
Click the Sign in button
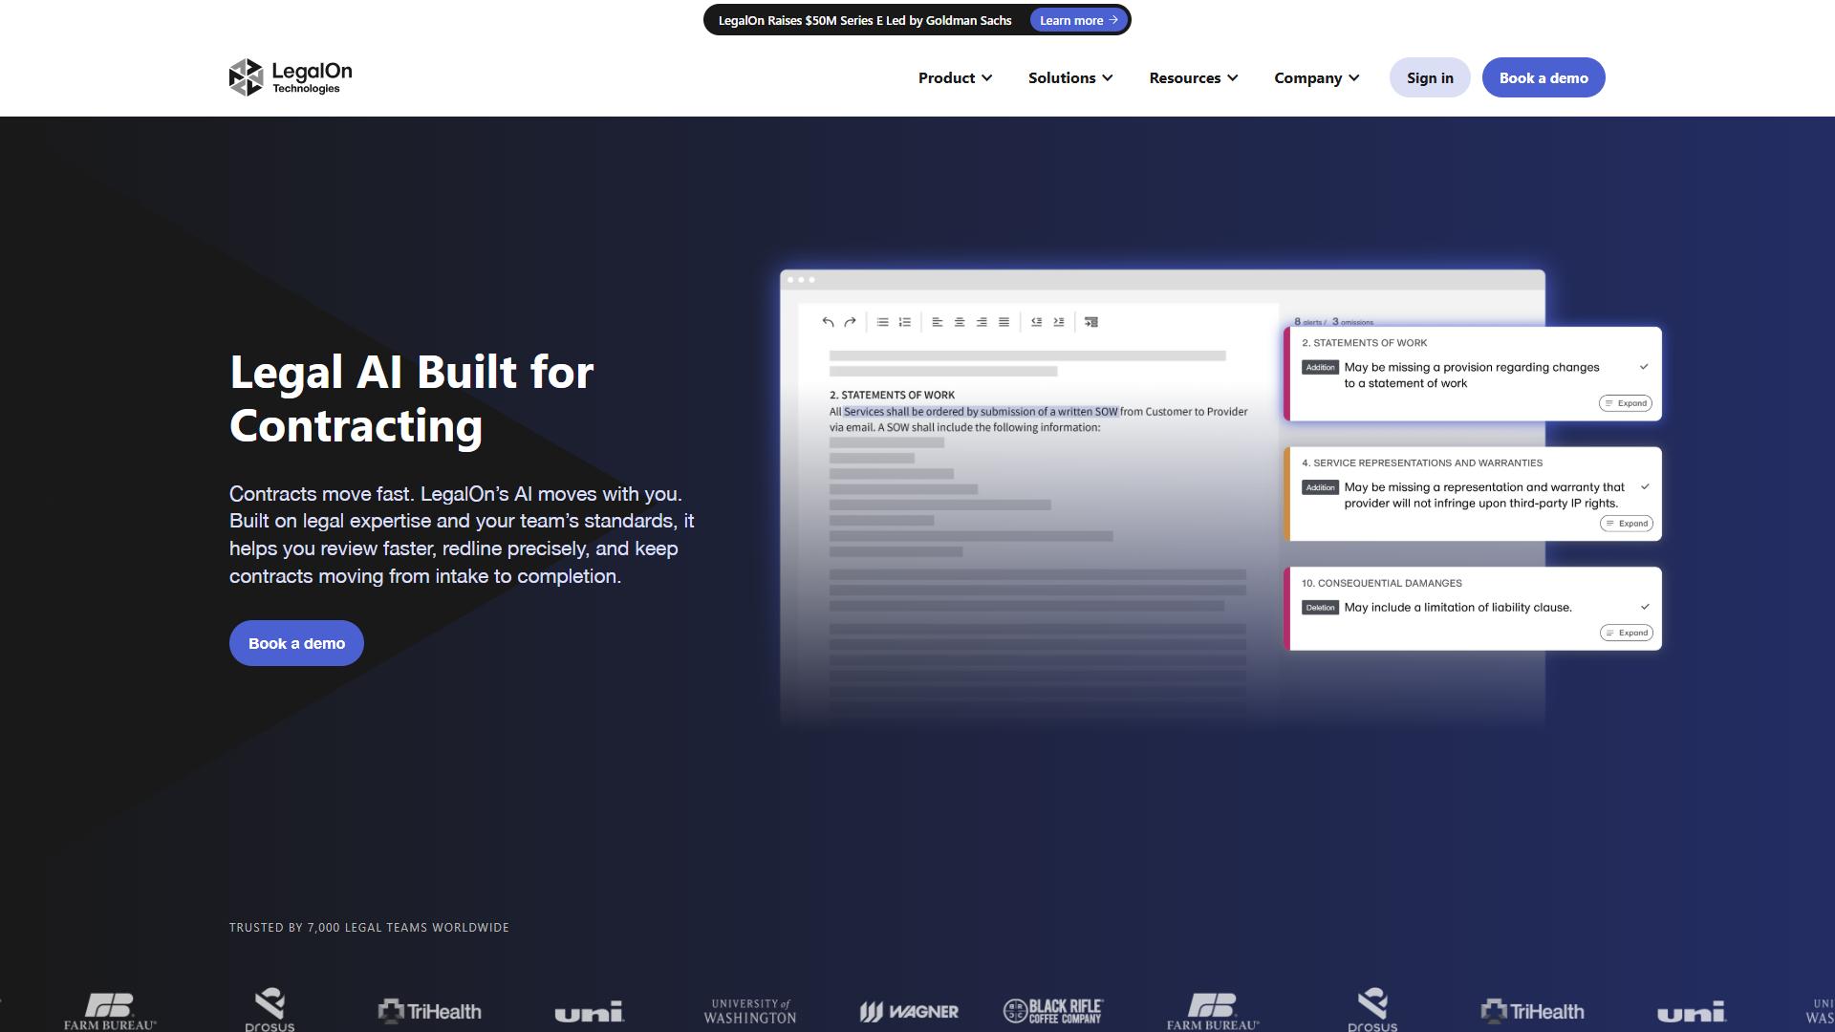tap(1430, 77)
